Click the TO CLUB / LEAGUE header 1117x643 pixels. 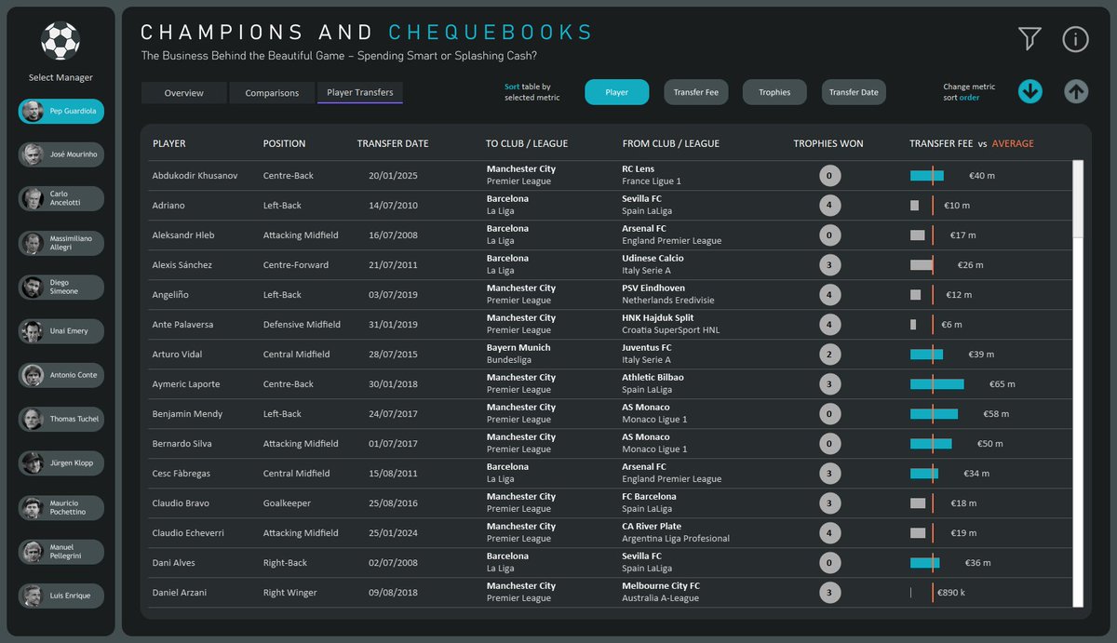click(x=527, y=144)
